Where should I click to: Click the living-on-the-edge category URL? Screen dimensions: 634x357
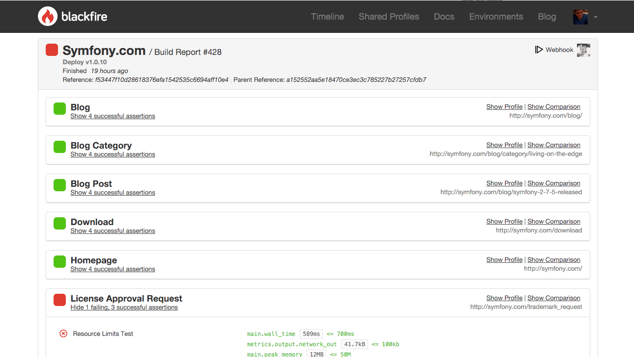506,154
